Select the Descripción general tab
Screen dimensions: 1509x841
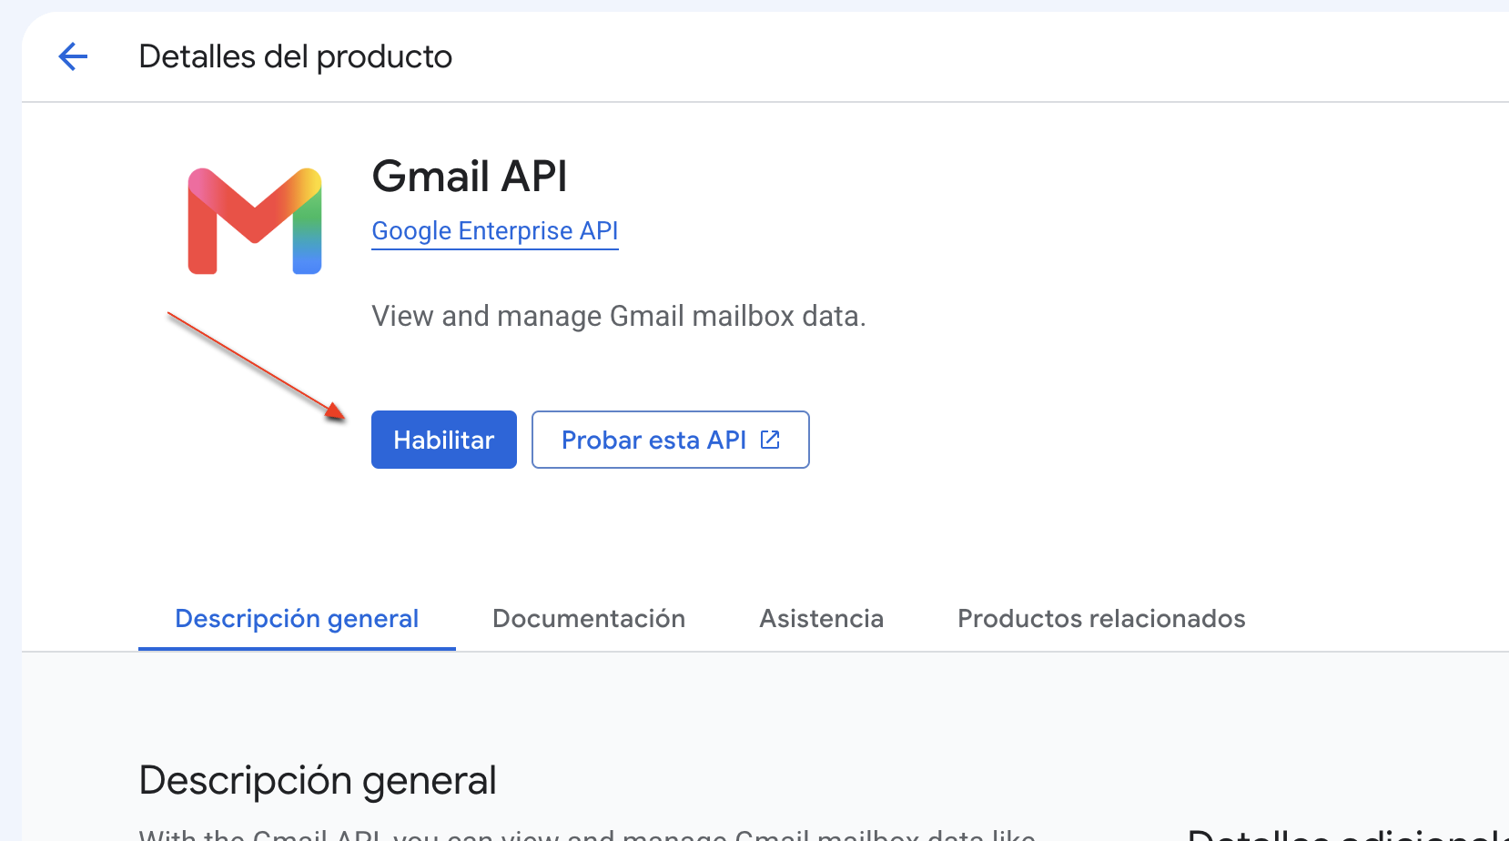(297, 619)
